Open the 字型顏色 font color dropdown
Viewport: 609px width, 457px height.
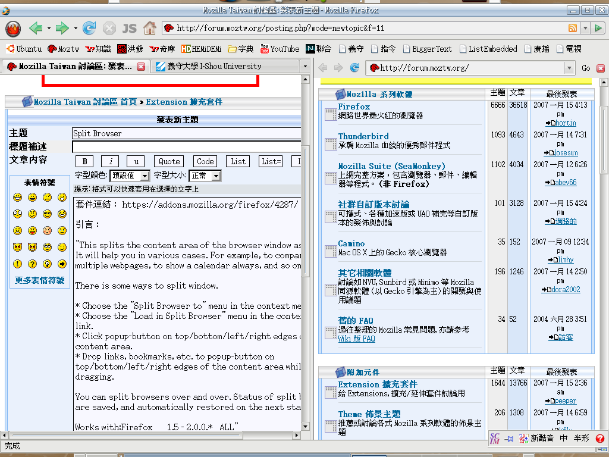tap(130, 176)
